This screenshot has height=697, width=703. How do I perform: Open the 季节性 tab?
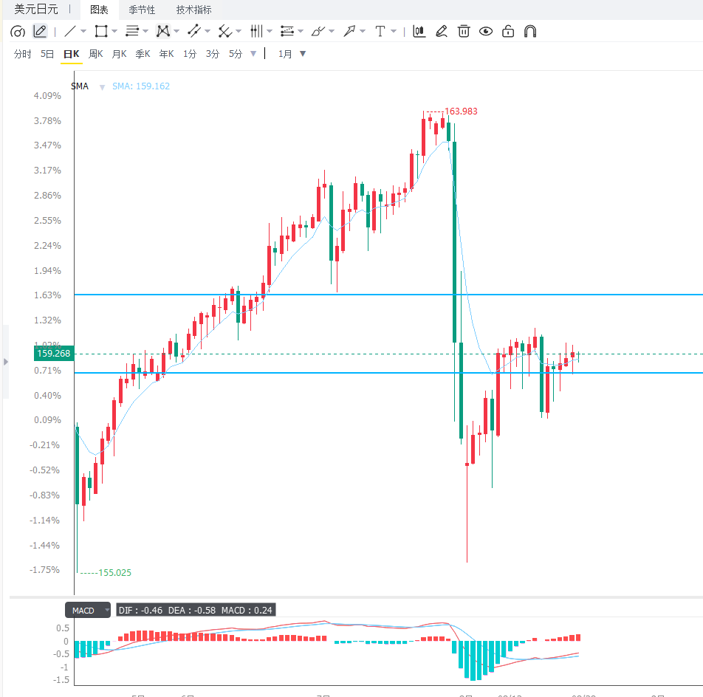coord(142,10)
